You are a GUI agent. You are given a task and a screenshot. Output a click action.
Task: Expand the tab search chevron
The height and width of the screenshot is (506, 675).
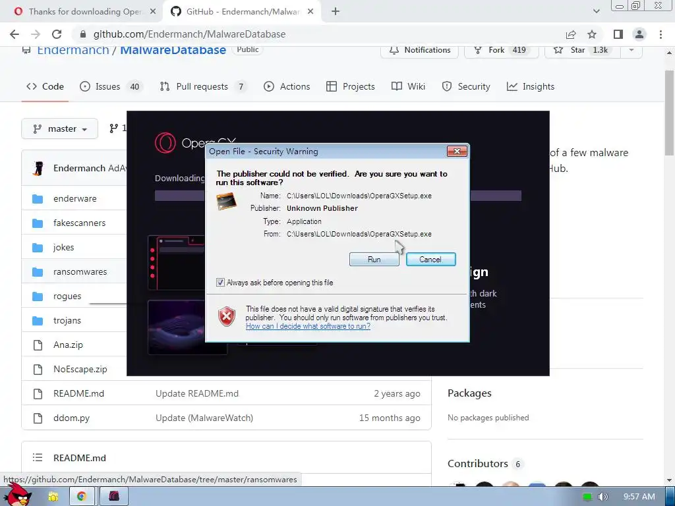pyautogui.click(x=596, y=12)
